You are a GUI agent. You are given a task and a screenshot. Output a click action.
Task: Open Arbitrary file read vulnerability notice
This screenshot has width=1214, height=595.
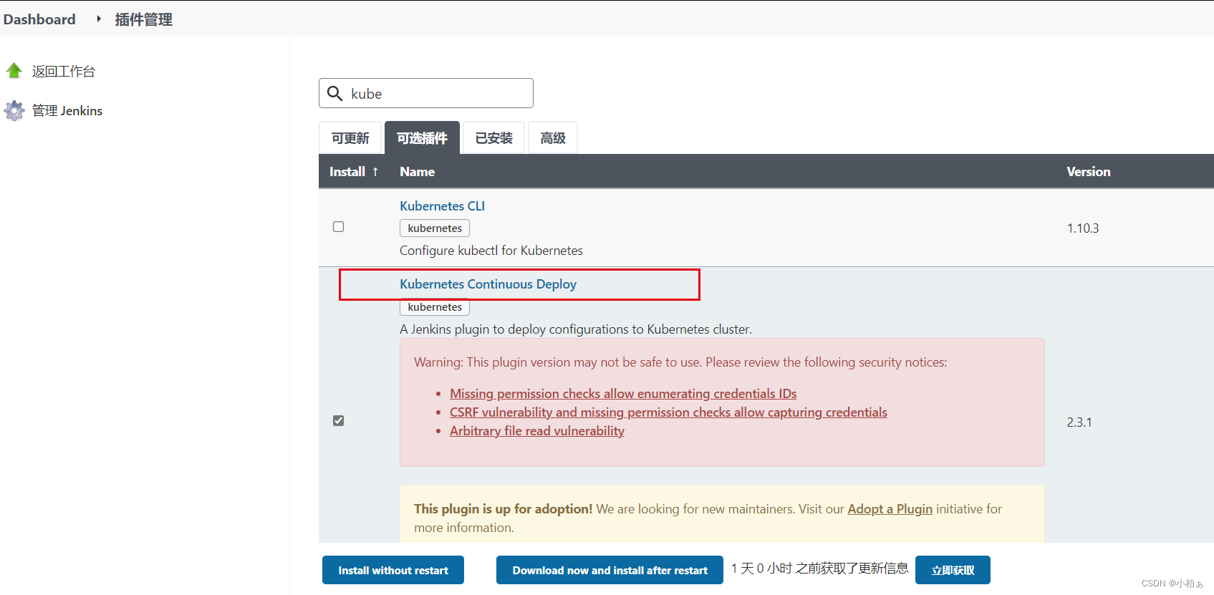(537, 431)
